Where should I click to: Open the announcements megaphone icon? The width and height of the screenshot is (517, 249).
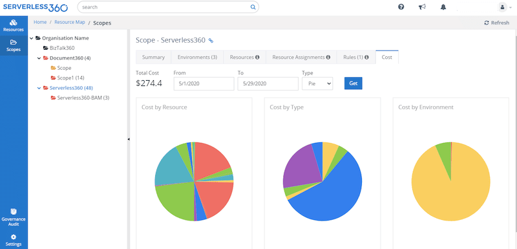422,7
